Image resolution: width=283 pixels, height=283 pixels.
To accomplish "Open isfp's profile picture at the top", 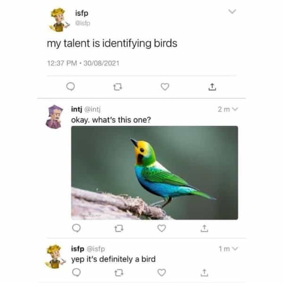I will (x=59, y=20).
